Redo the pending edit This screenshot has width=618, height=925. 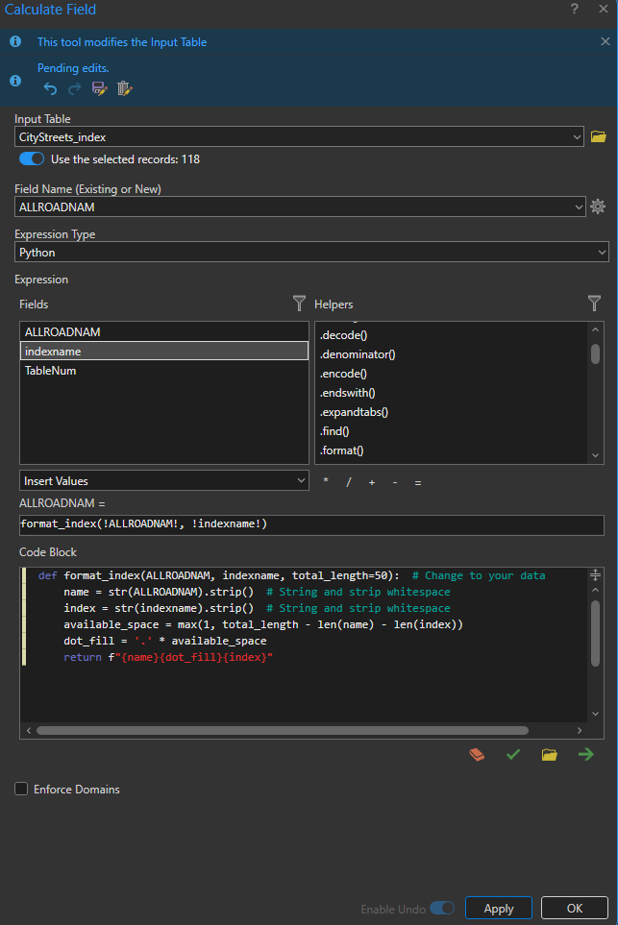pos(74,88)
